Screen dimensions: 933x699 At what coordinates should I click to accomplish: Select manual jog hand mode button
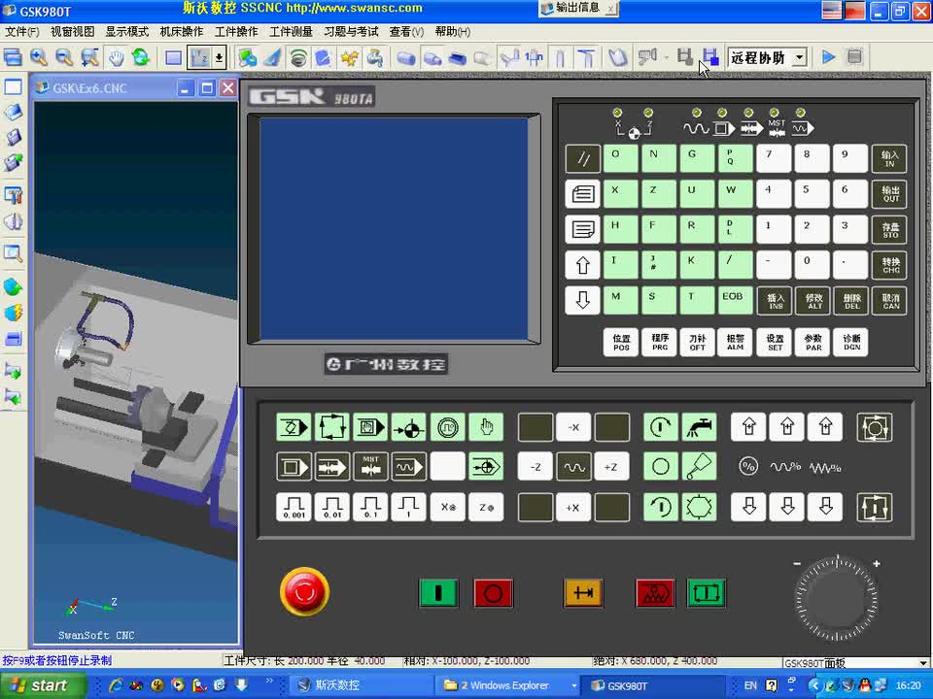pos(486,427)
